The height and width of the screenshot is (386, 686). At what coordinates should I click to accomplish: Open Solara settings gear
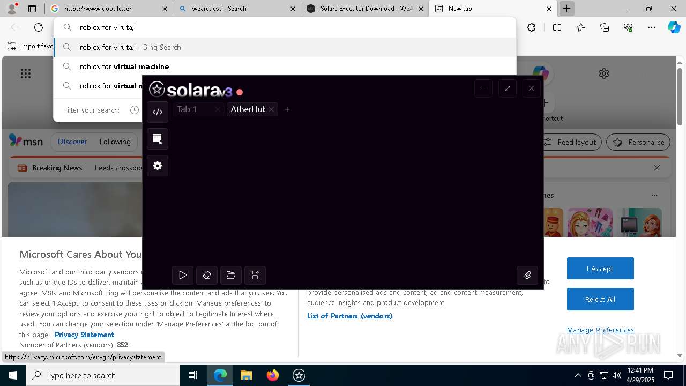coord(158,166)
